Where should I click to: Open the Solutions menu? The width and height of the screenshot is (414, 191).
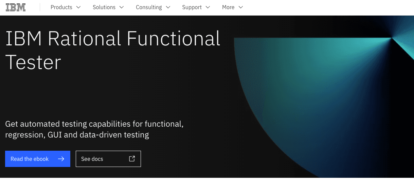(108, 7)
